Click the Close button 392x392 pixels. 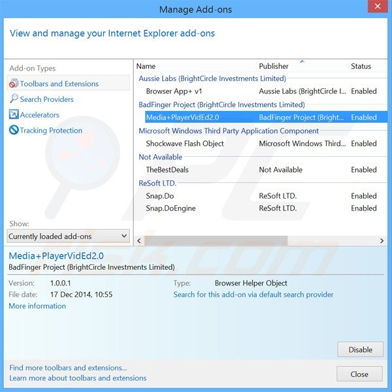[x=359, y=374]
